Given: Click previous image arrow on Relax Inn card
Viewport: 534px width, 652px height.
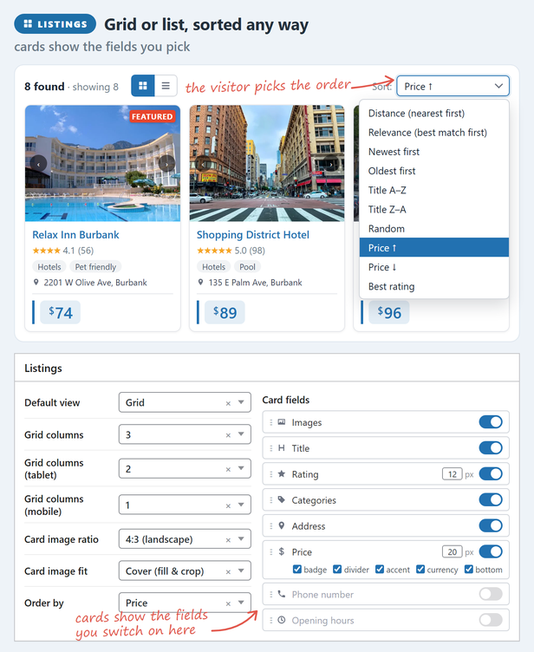Looking at the screenshot, I should coord(38,164).
